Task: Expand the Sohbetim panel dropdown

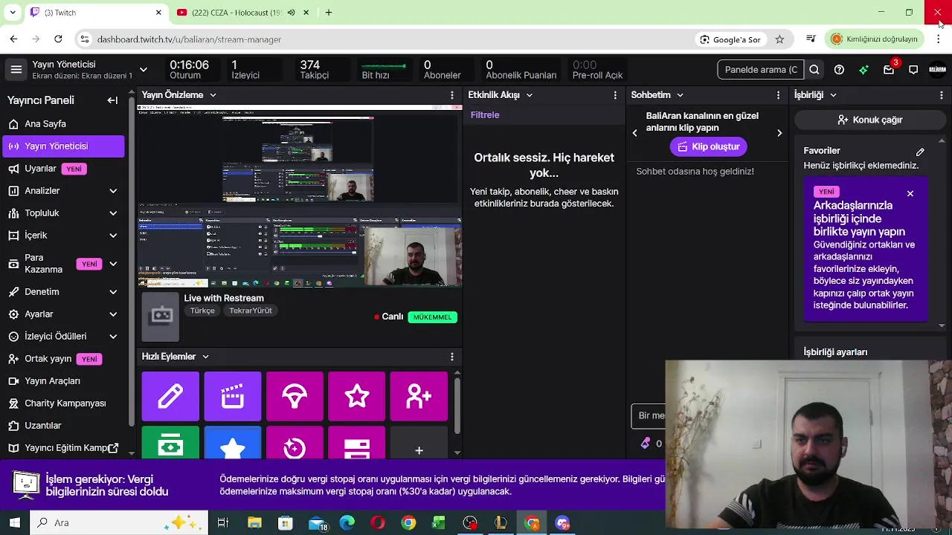Action: coord(680,95)
